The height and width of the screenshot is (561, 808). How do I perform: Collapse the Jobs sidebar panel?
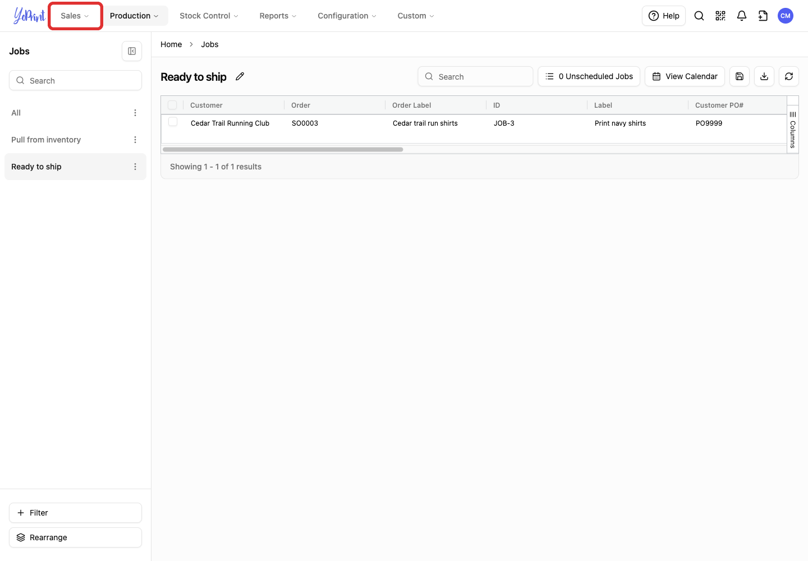point(132,51)
